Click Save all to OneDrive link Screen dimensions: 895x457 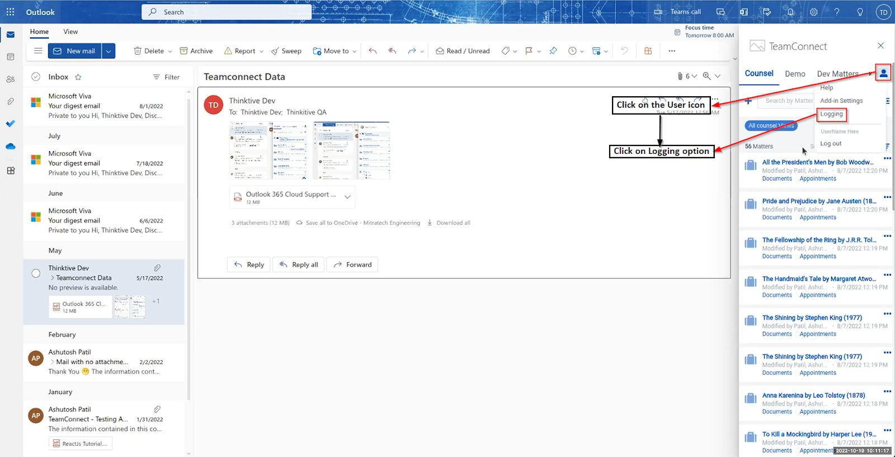point(358,223)
